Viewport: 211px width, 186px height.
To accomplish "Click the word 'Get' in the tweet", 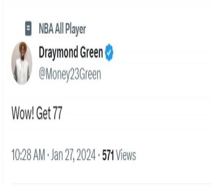I will (x=43, y=113).
